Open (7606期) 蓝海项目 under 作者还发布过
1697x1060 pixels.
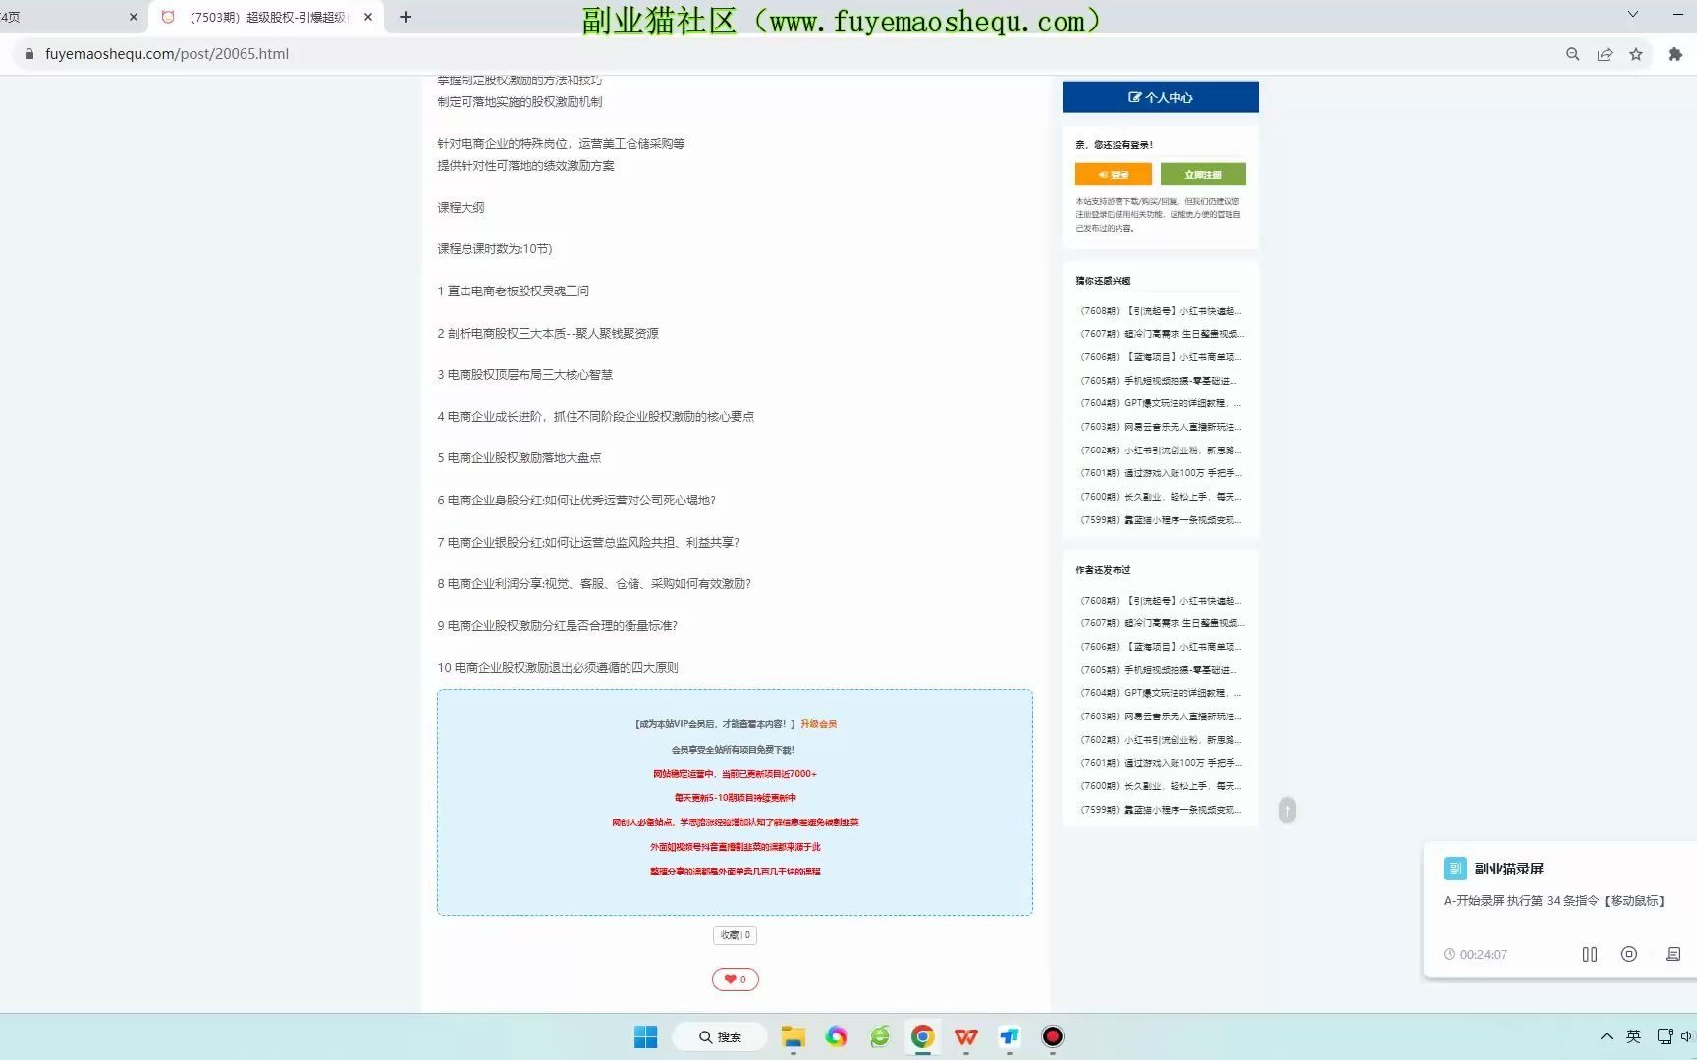(1161, 647)
